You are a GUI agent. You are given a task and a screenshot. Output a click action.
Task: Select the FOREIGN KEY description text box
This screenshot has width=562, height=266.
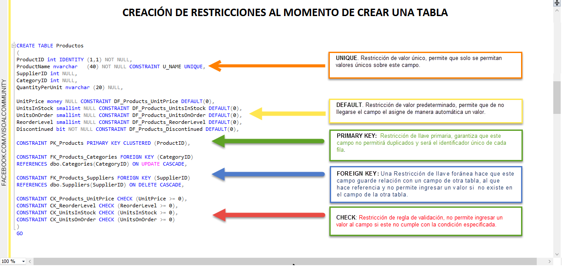(426, 184)
